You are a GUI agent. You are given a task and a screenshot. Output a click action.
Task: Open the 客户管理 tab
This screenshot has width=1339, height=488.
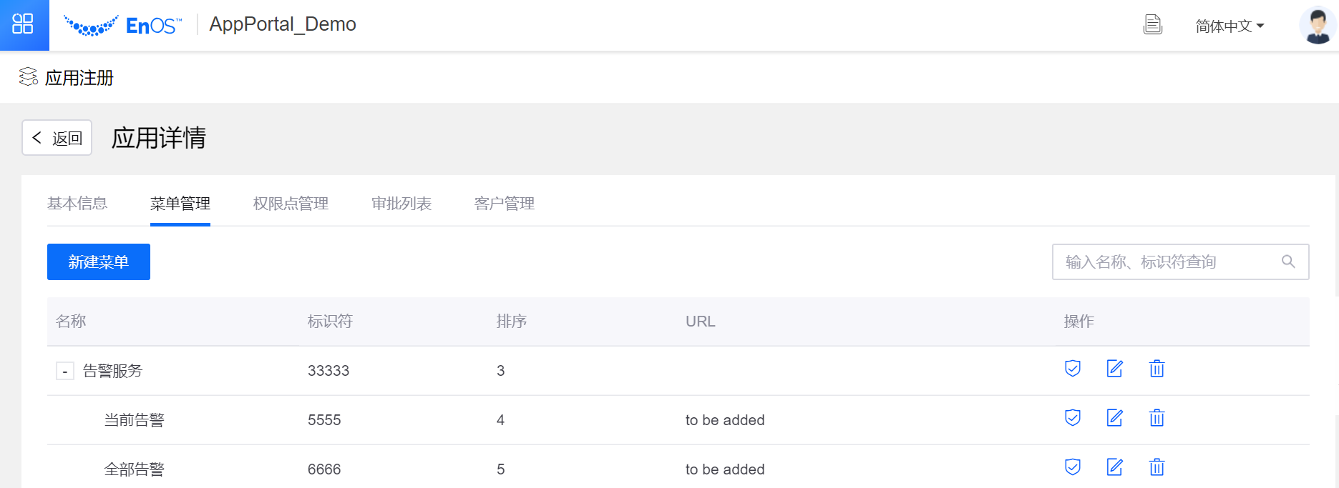pyautogui.click(x=505, y=204)
